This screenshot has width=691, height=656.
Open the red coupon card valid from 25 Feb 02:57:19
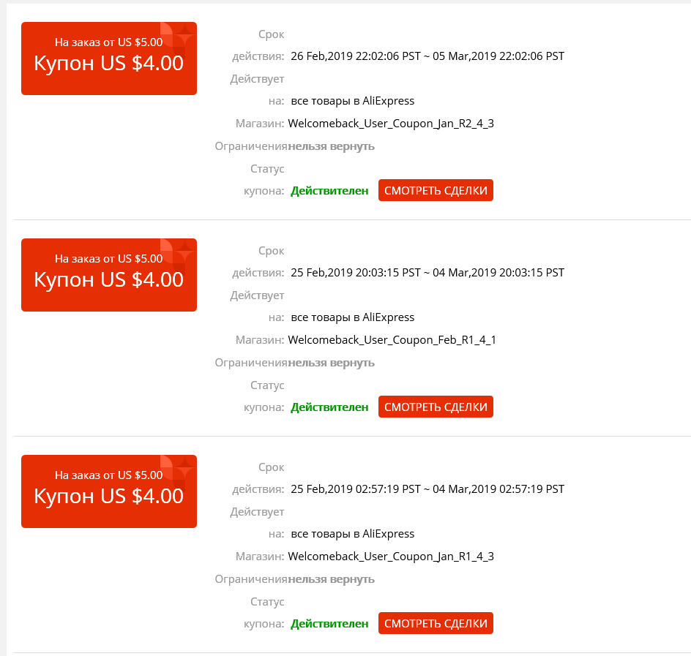pyautogui.click(x=109, y=491)
